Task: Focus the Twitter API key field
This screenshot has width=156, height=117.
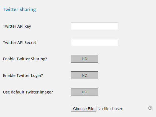Action: tap(94, 26)
